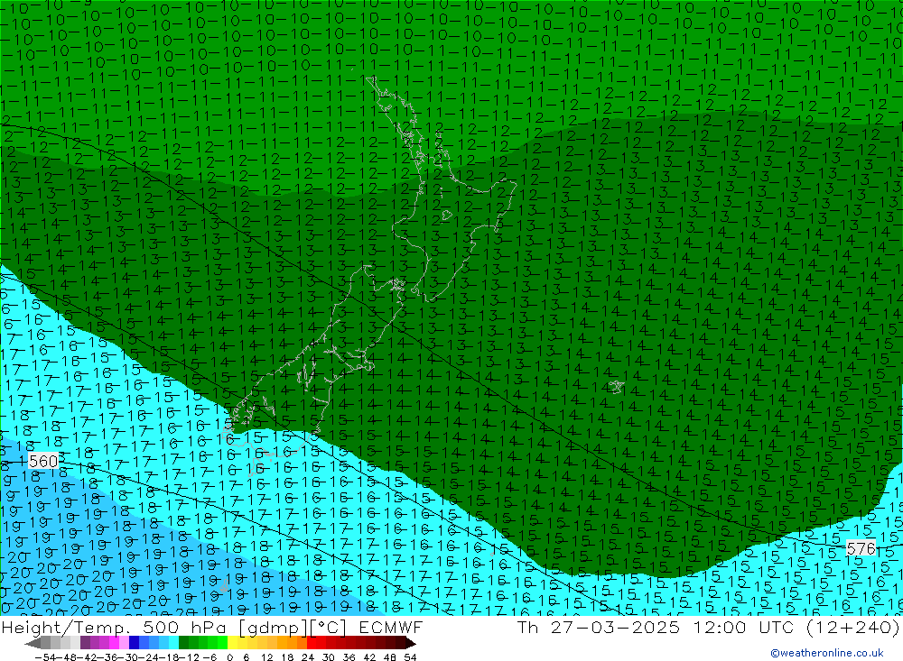Pick the dark green swatch above the -12 label
903x661 pixels.
pos(183,643)
